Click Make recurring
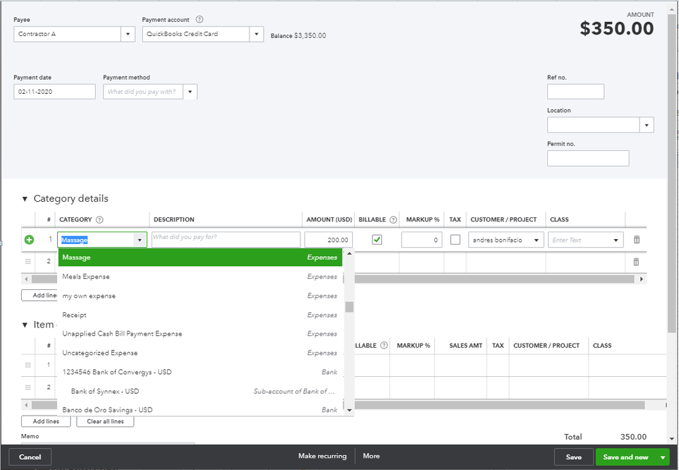The image size is (679, 470). pos(322,456)
